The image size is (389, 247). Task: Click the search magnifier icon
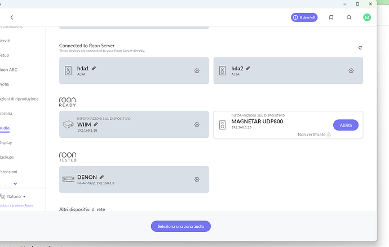coord(350,17)
